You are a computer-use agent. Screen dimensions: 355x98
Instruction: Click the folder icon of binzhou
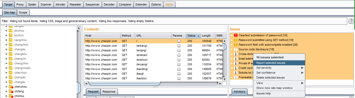tap(11, 31)
